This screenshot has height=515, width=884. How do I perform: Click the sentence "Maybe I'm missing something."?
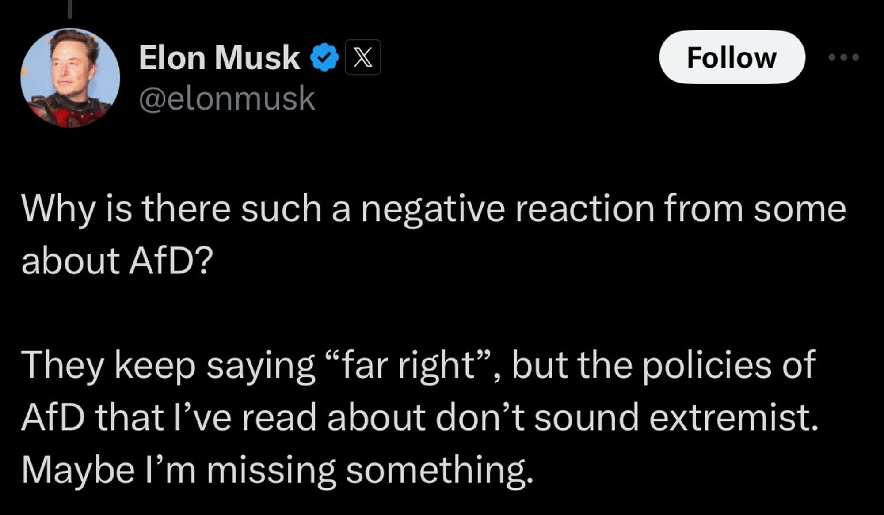(x=277, y=469)
